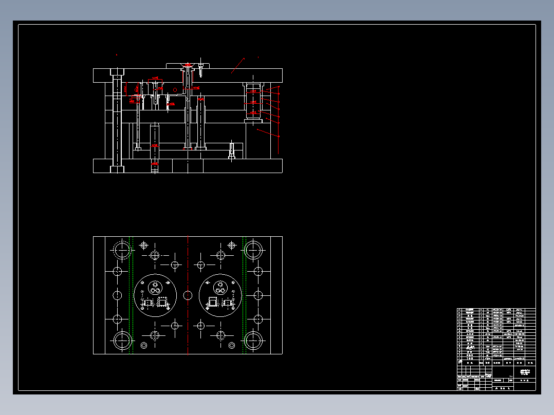Pick the bottom-left guide pillar circle in plan view
Screen dimensions: 554x415
[122, 341]
